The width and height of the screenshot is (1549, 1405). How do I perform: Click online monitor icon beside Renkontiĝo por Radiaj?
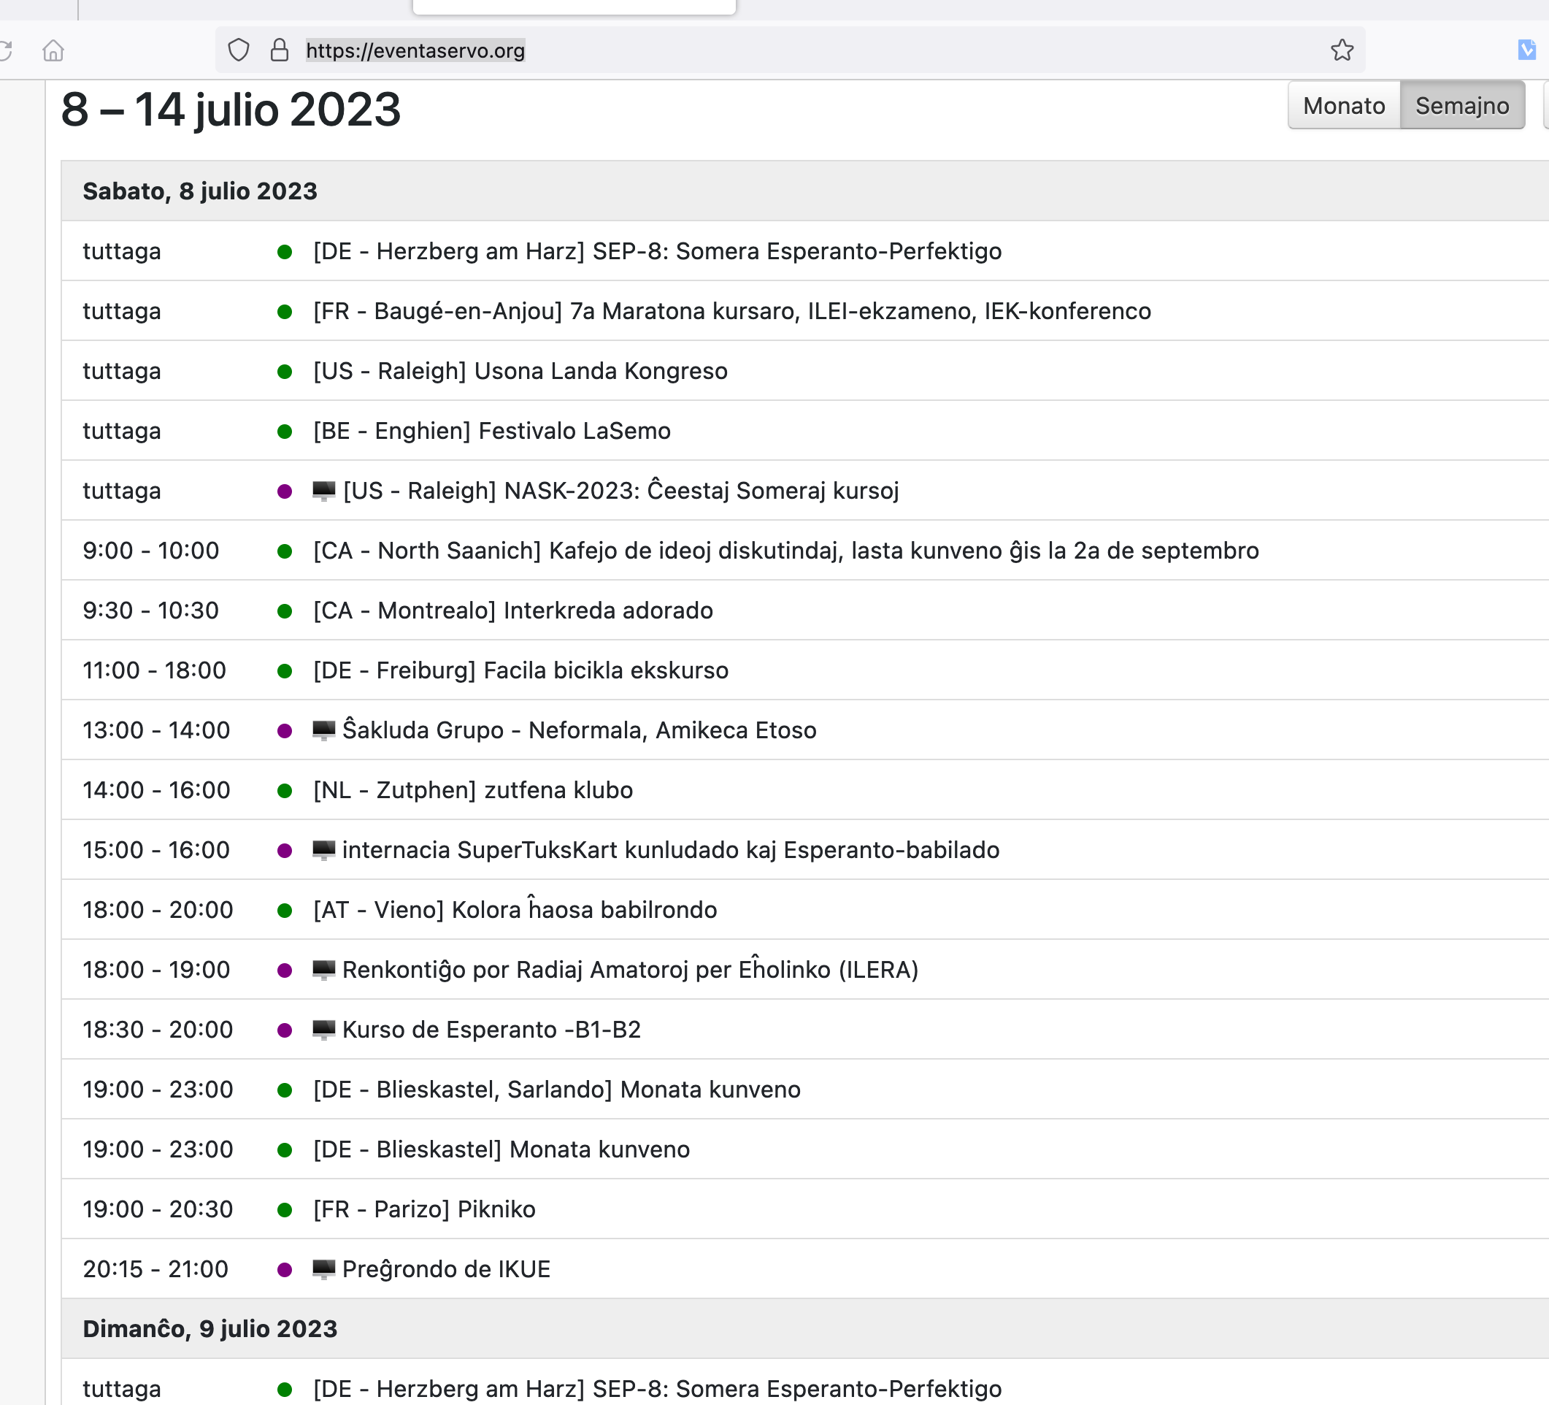point(323,970)
